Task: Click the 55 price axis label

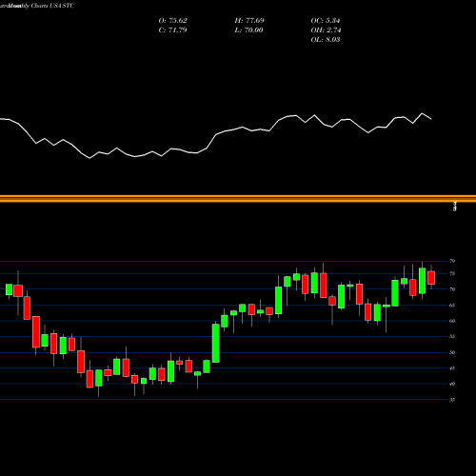Action: click(452, 337)
